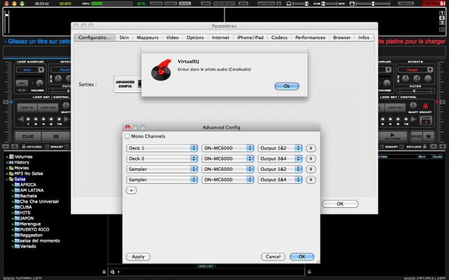Click the VirtualDJ logo in top bar
449x280 pixels.
coord(433,3)
